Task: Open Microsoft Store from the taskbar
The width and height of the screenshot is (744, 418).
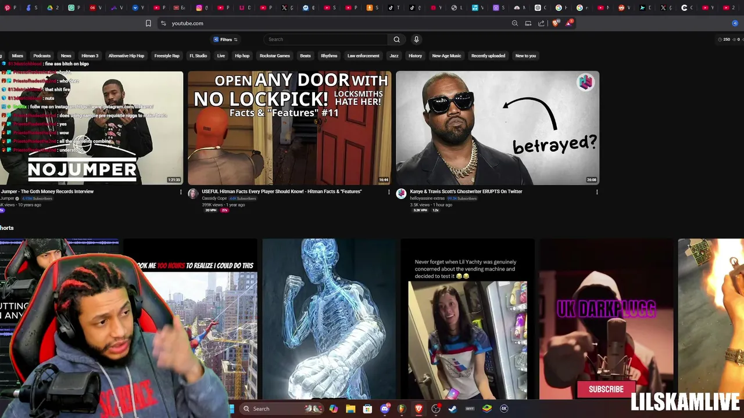Action: (x=367, y=409)
